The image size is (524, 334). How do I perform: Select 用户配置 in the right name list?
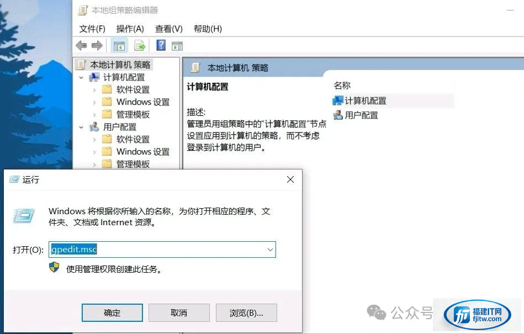point(361,115)
